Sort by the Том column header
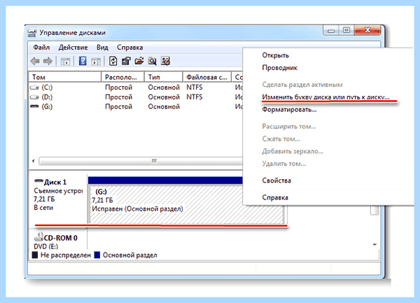The height and width of the screenshot is (303, 420). pos(65,77)
